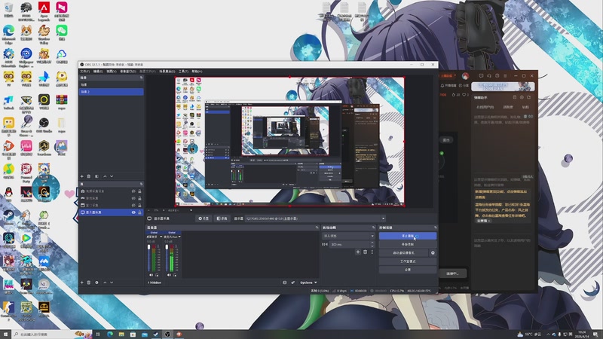Select the first scene above the highlighted one
Viewport: 603px width, 339px height.
[111, 84]
